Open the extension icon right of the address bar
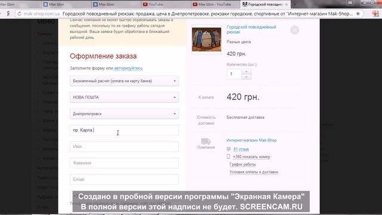The height and width of the screenshot is (215, 382). point(375,14)
